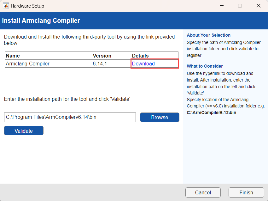
Task: Click the installation path input field
Action: click(70, 117)
